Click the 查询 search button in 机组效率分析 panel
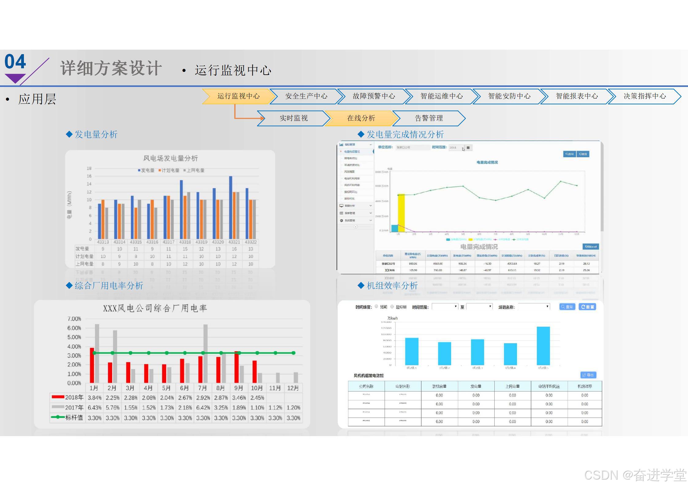This screenshot has width=688, height=486. (x=567, y=307)
